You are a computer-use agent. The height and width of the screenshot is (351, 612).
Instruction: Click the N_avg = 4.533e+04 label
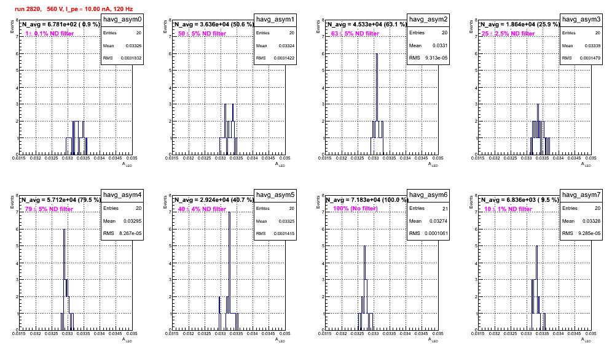(367, 25)
